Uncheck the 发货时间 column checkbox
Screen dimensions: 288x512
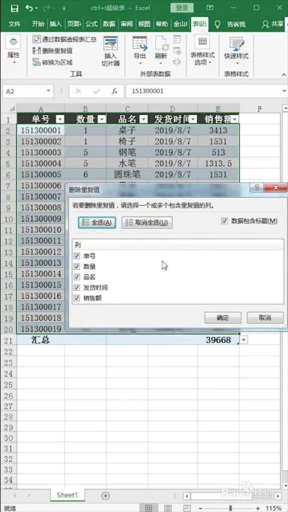[77, 288]
